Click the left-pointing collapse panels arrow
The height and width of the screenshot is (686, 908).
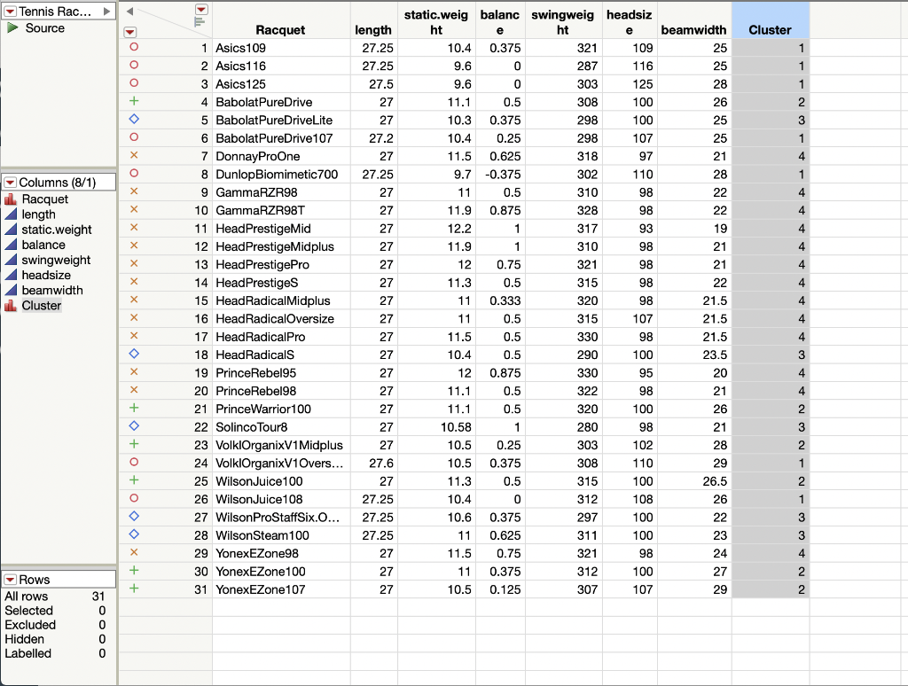click(129, 11)
